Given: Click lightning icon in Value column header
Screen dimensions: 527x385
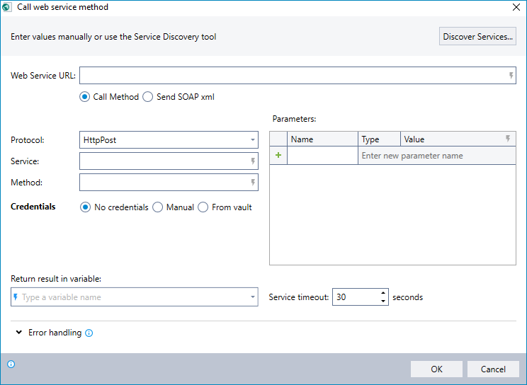Looking at the screenshot, I should pyautogui.click(x=508, y=139).
